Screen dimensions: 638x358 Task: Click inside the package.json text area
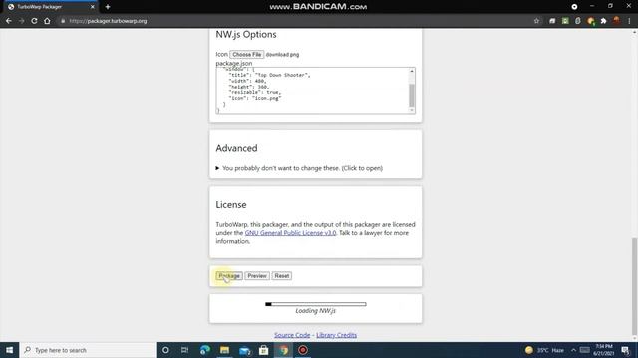coord(312,90)
